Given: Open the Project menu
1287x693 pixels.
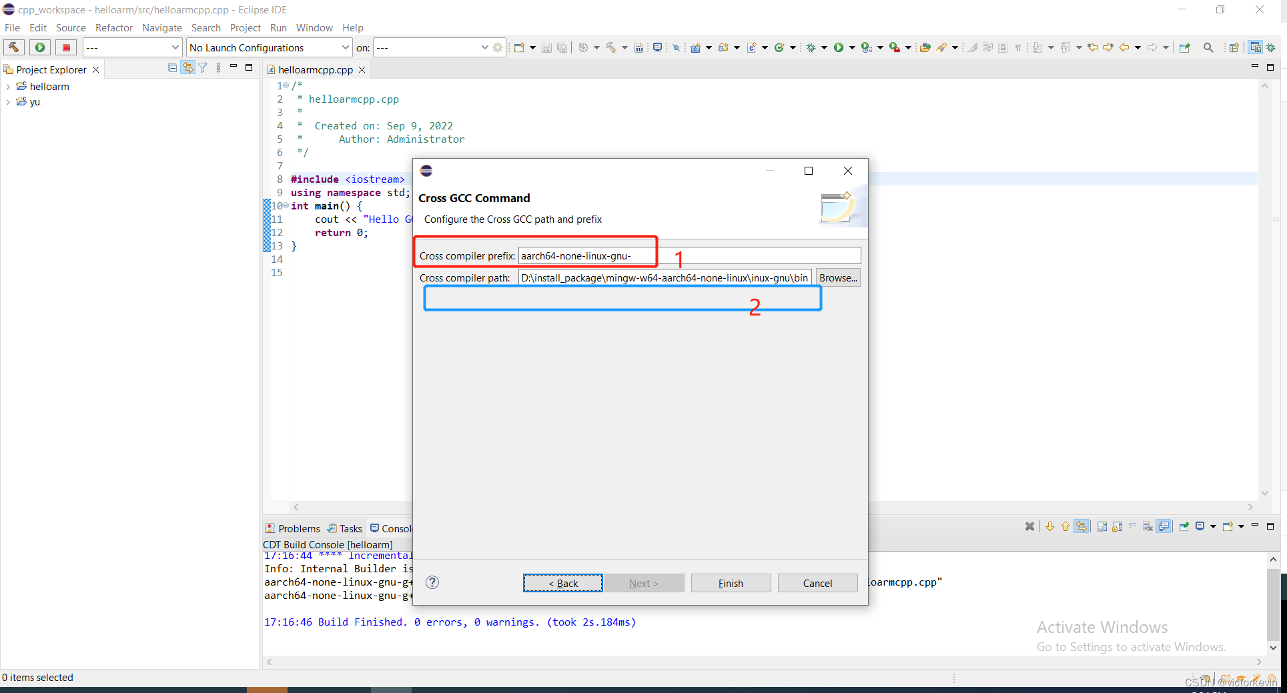Looking at the screenshot, I should pyautogui.click(x=245, y=27).
